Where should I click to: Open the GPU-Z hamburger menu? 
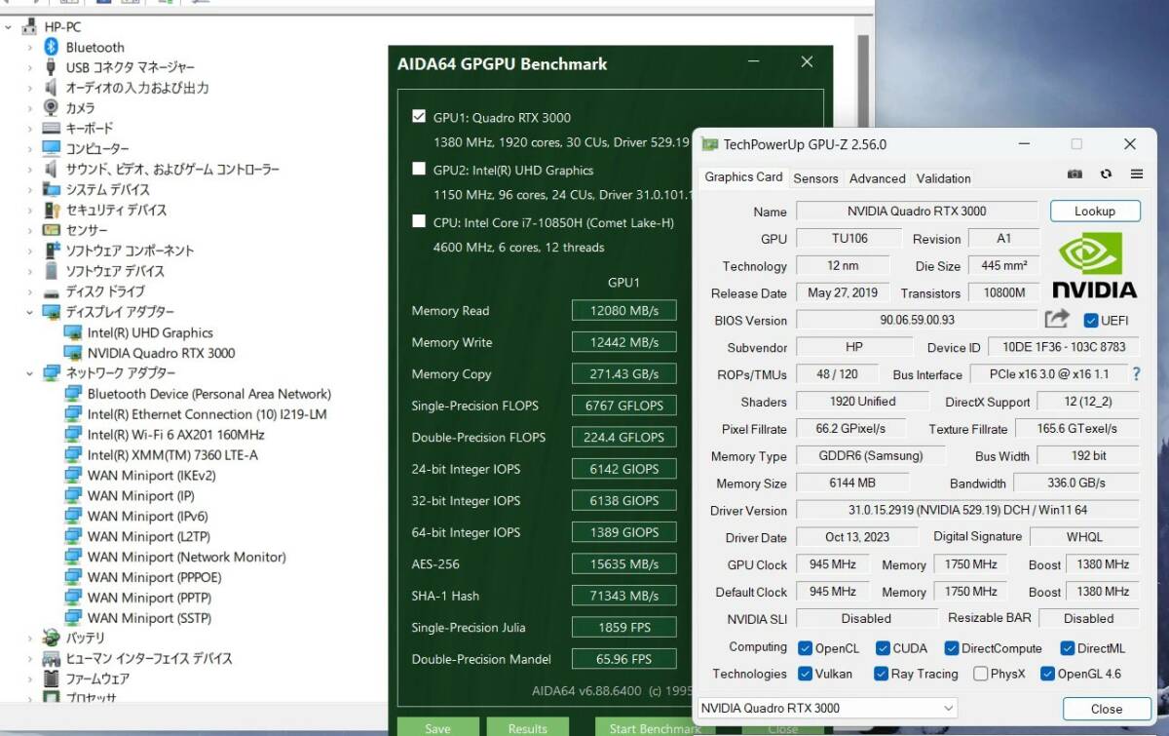pyautogui.click(x=1136, y=174)
